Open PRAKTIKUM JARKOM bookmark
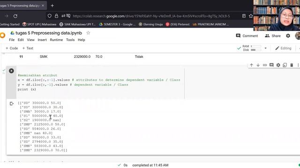300x168 pixels. (210, 24)
